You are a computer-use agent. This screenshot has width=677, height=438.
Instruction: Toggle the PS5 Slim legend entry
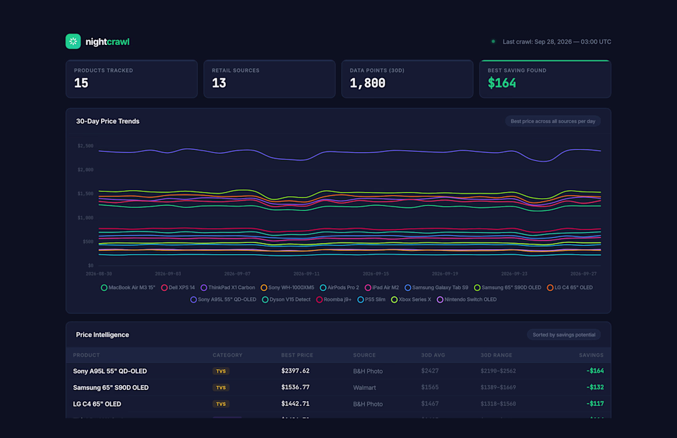tap(371, 300)
